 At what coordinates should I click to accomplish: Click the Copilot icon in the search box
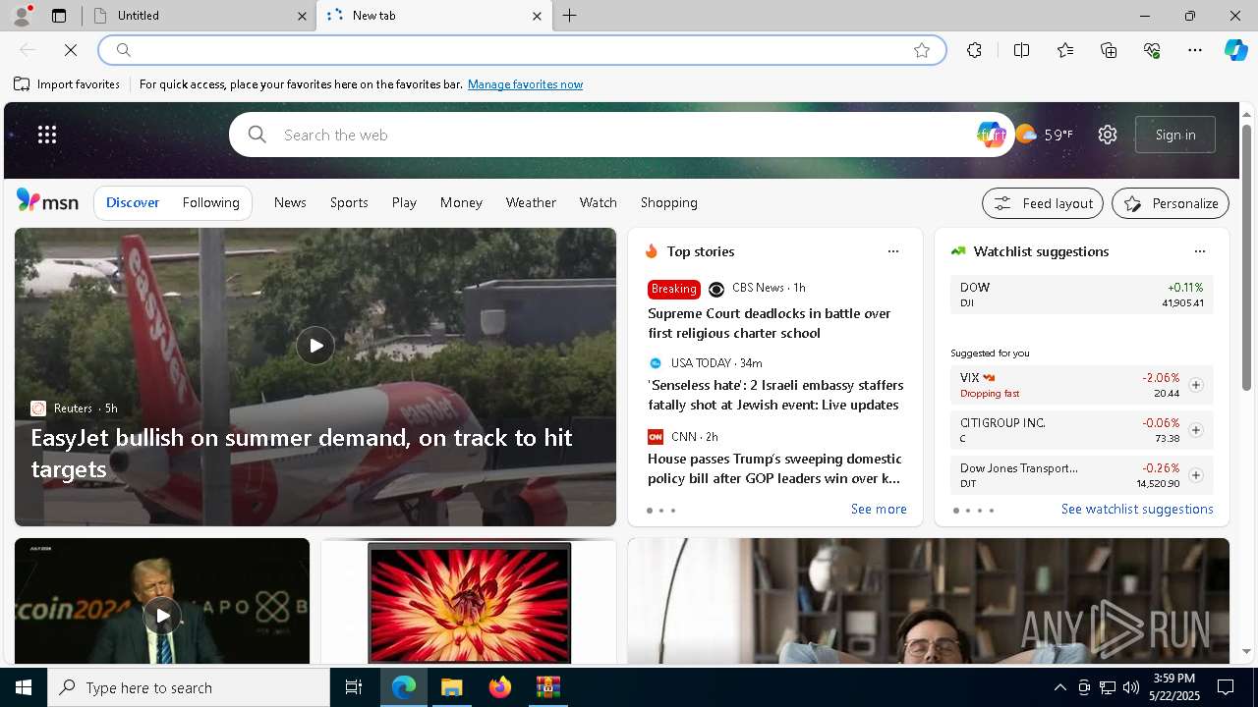tap(991, 135)
